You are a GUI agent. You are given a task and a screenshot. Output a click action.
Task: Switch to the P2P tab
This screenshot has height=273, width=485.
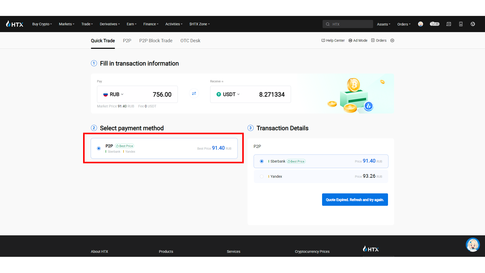[127, 41]
